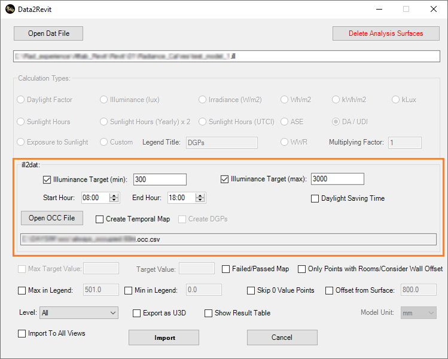
Task: Enable Max in Legend checkbox
Action: tap(22, 290)
